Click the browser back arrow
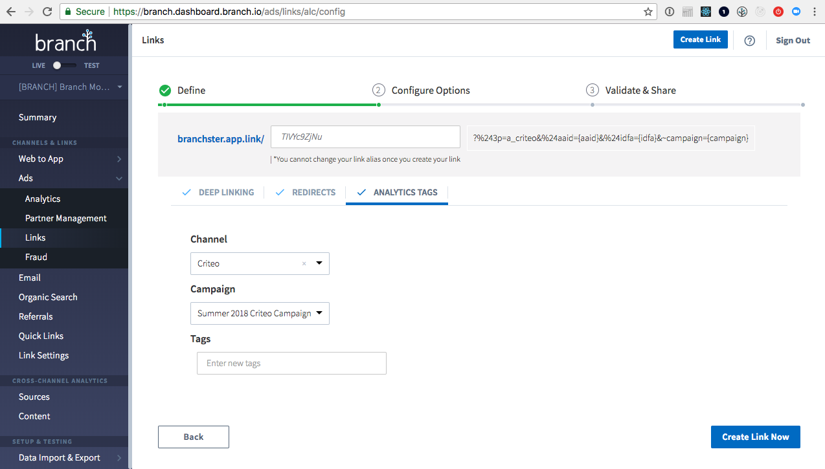 pos(11,12)
